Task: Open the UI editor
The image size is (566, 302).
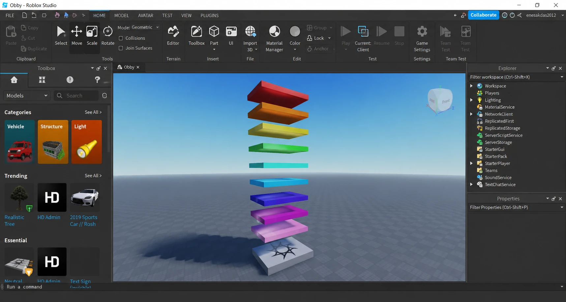Action: [231, 36]
